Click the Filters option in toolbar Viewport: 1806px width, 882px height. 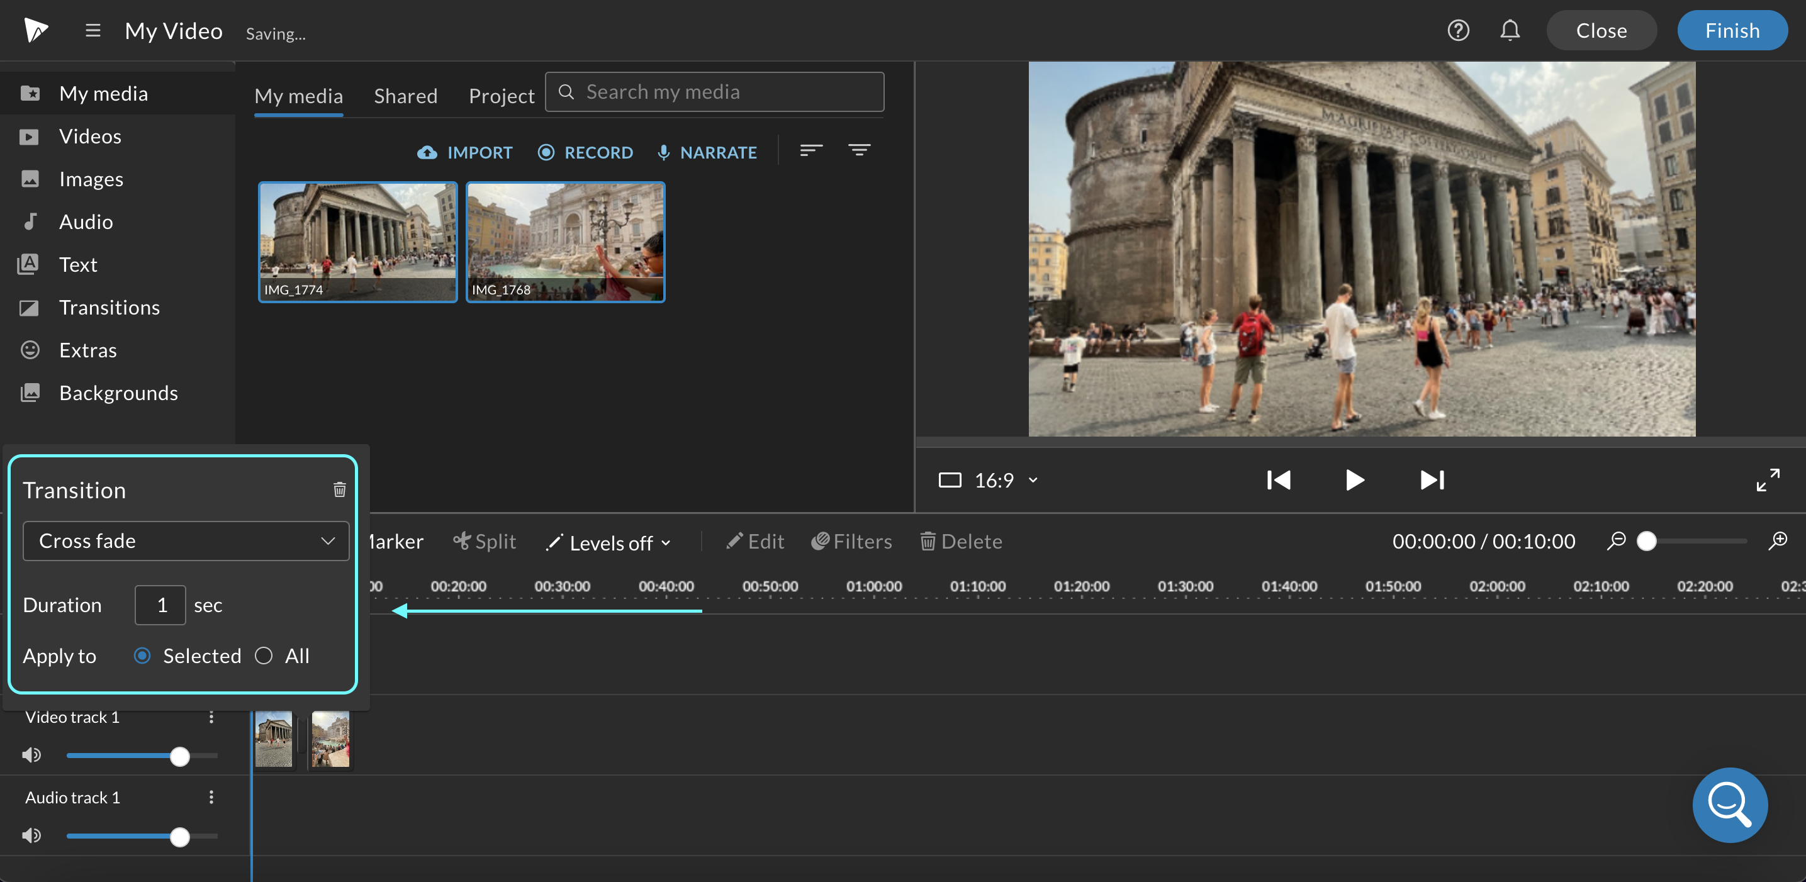click(x=852, y=540)
